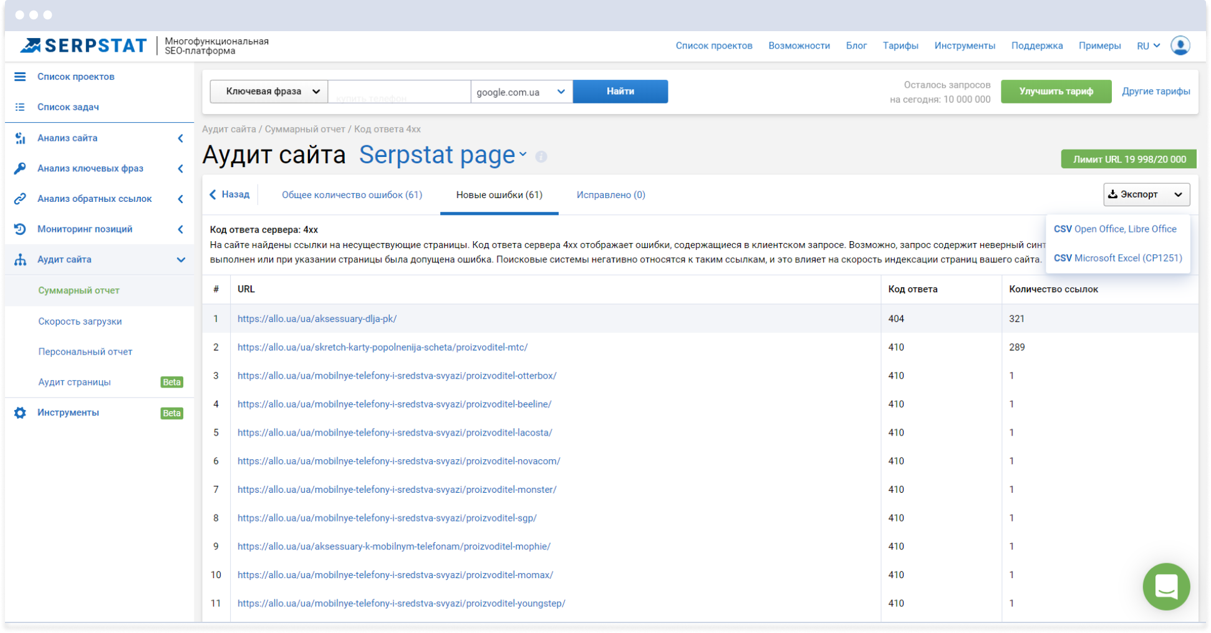Open the google.com.ua search engine dropdown

point(521,92)
